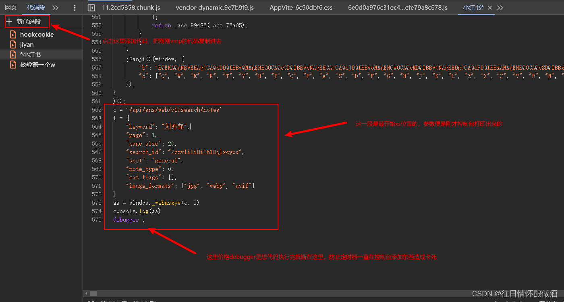Click the plus icon for a new snippet

tap(9, 22)
